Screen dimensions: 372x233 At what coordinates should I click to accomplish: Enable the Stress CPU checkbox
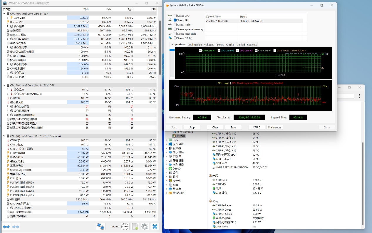tap(175, 16)
